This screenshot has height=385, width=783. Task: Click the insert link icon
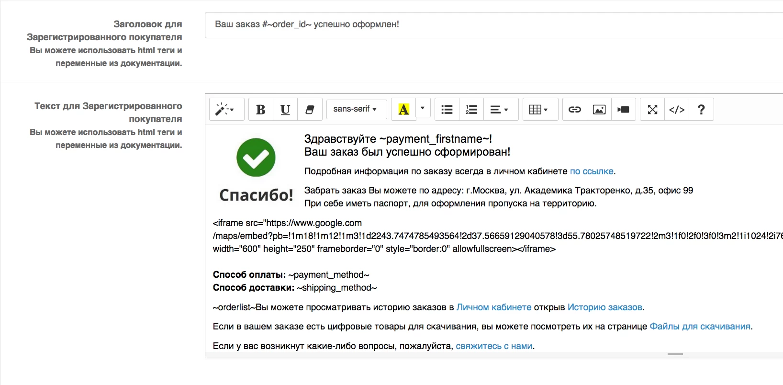click(x=575, y=110)
